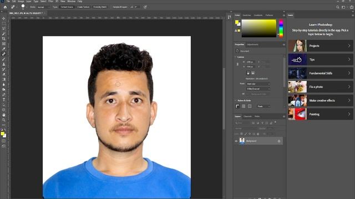
Task: Select the Type tool
Action: pos(4,99)
